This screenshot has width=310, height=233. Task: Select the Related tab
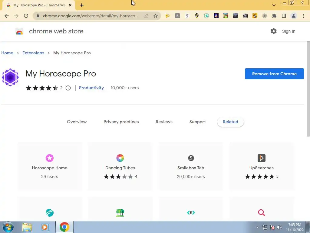(230, 122)
